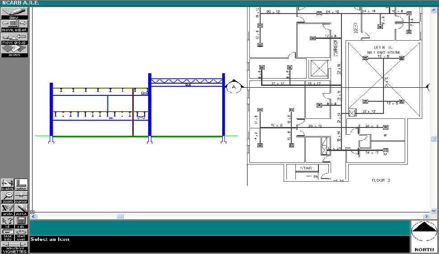The width and height of the screenshot is (439, 254).
Task: Click the vertical scrollbar down arrow
Action: coord(434,211)
